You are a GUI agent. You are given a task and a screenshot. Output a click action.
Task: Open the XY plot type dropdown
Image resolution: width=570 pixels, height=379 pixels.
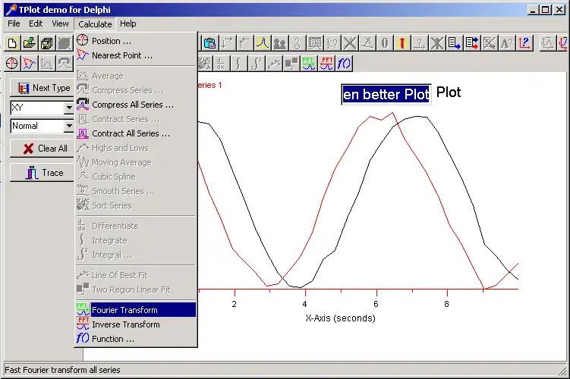[69, 108]
